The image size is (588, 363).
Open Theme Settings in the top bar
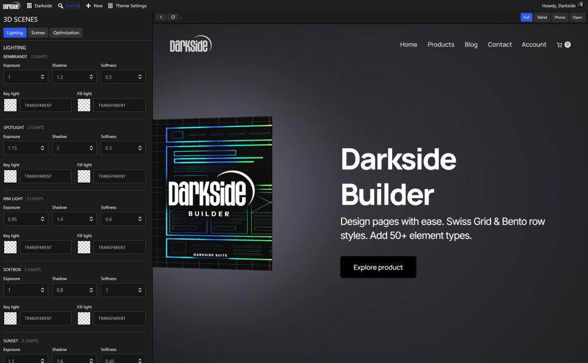pyautogui.click(x=127, y=6)
